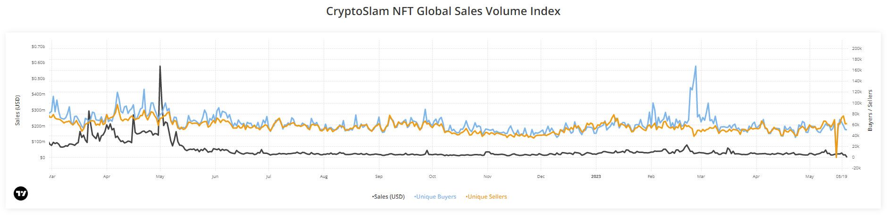Click the 05/19 date label on time axis
The height and width of the screenshot is (217, 888).
(841, 177)
